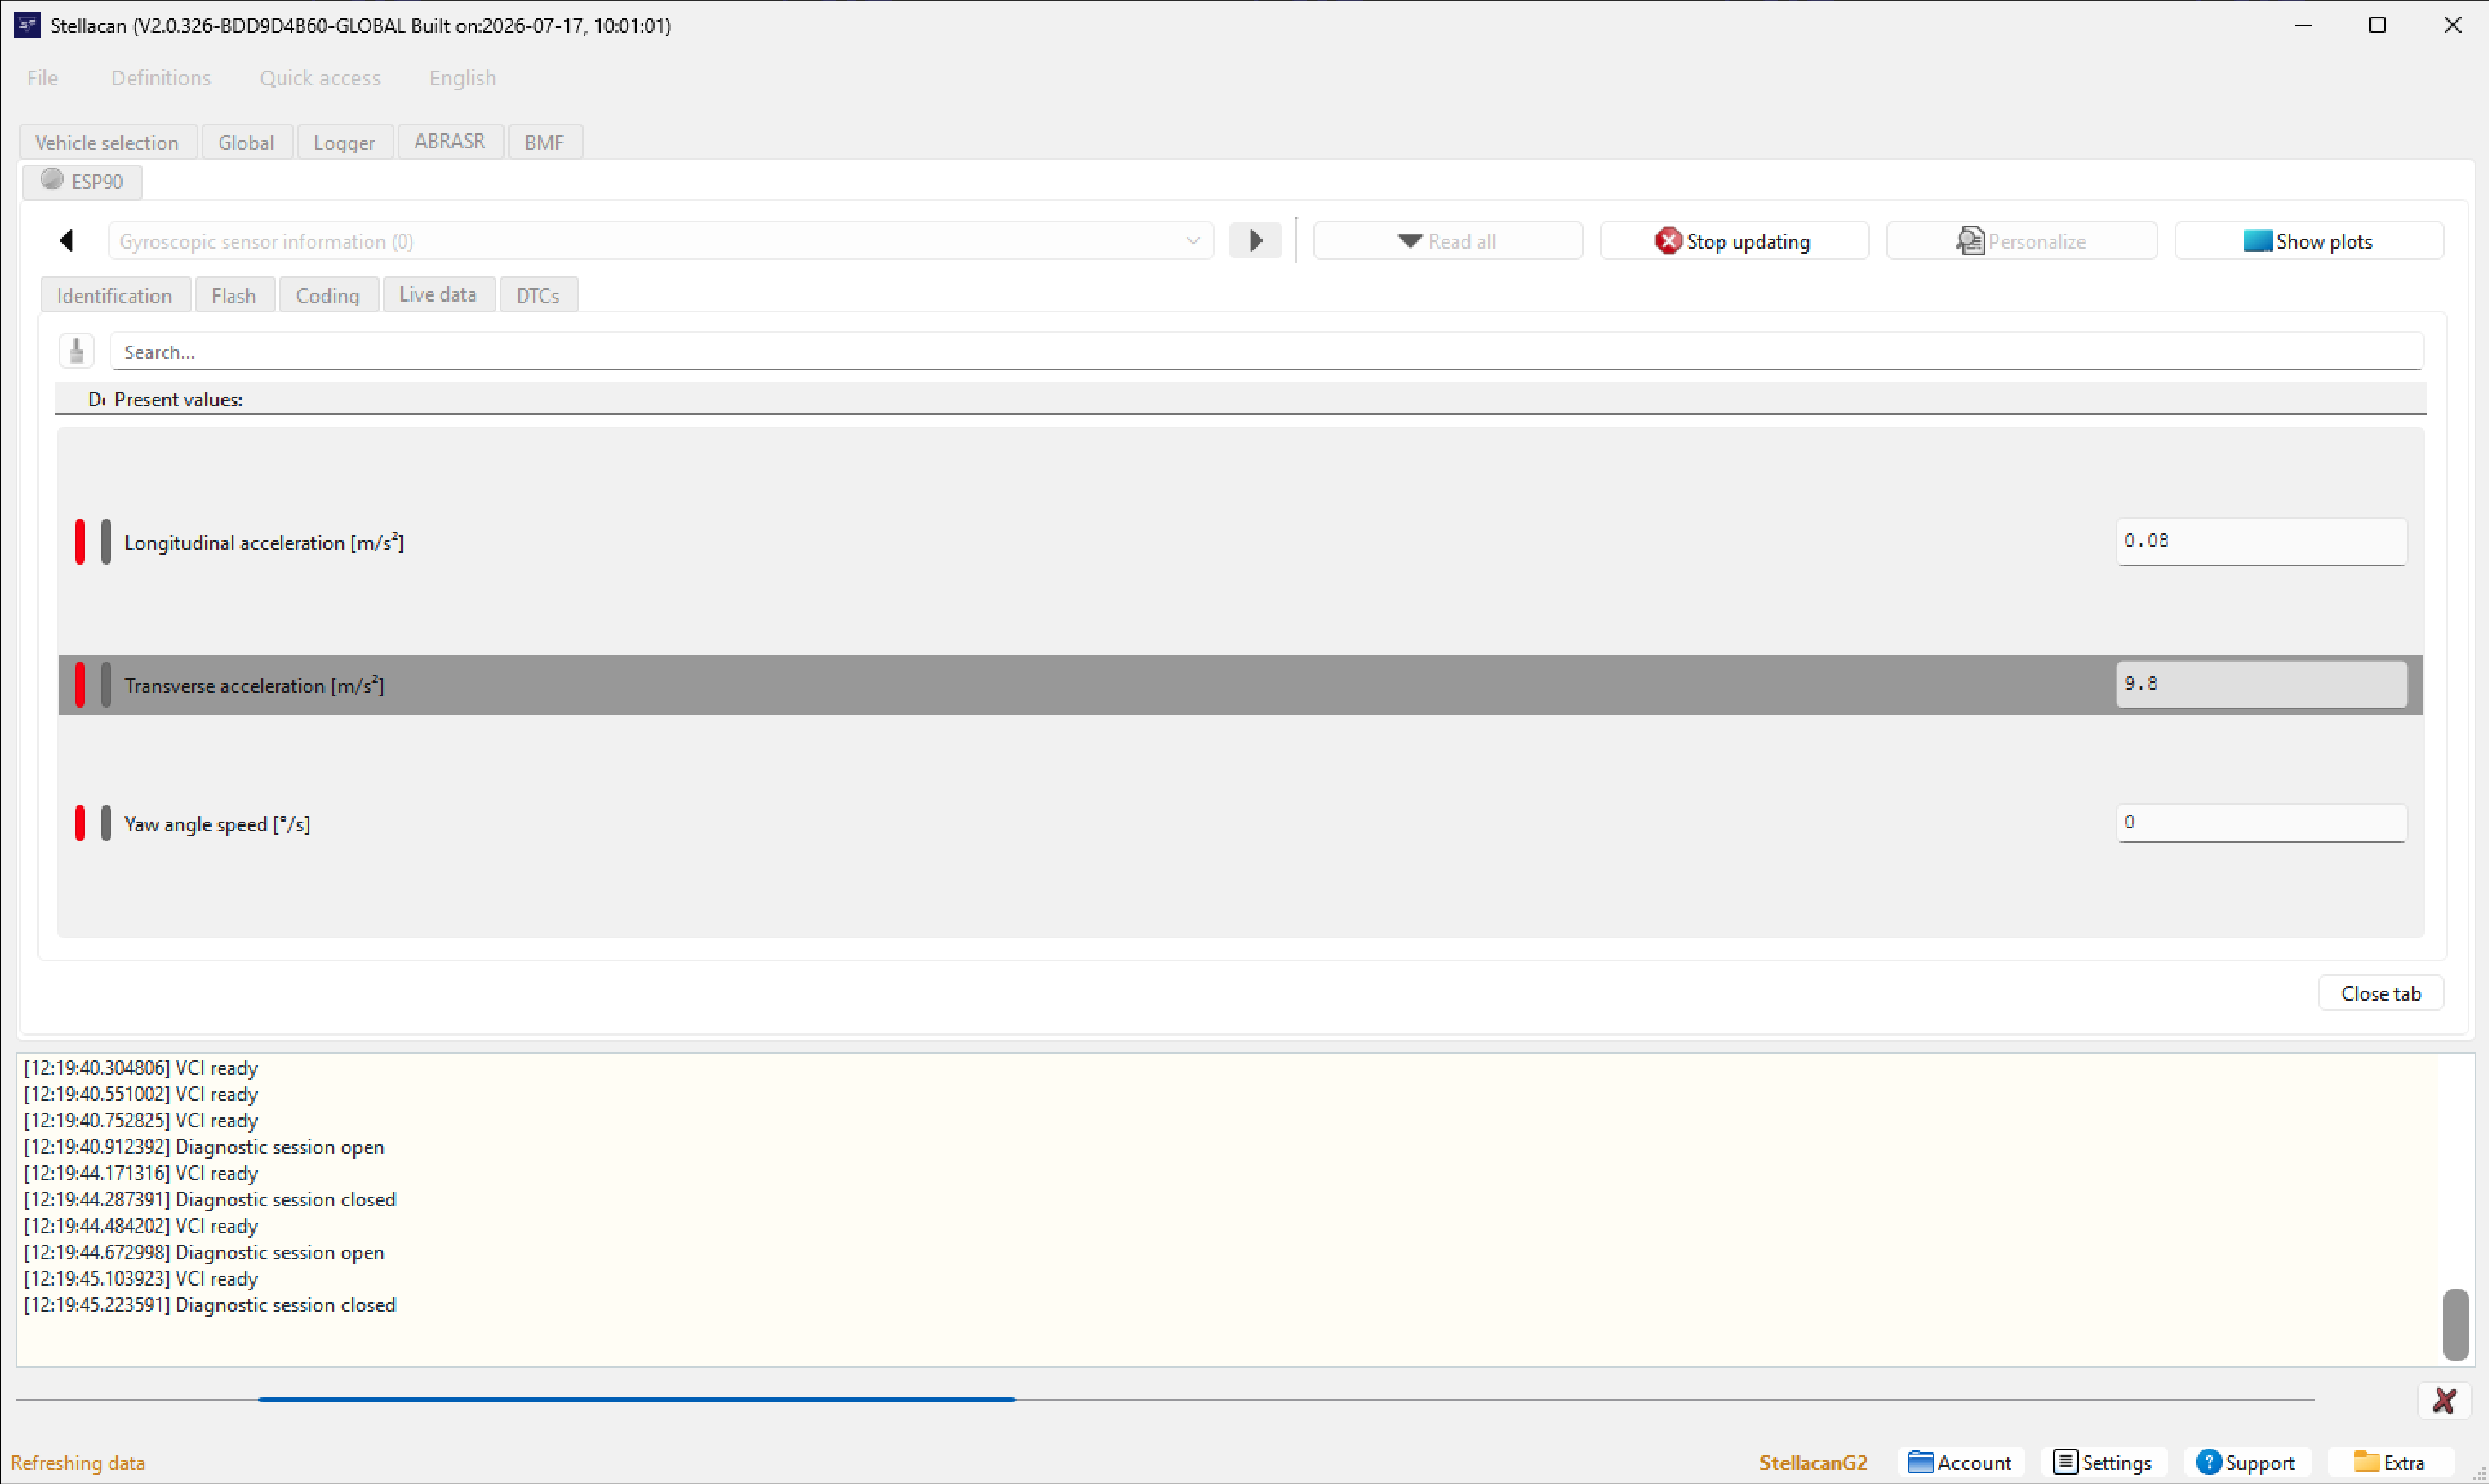Click the Yaw angle speed value field
The image size is (2489, 1484).
(x=2261, y=823)
